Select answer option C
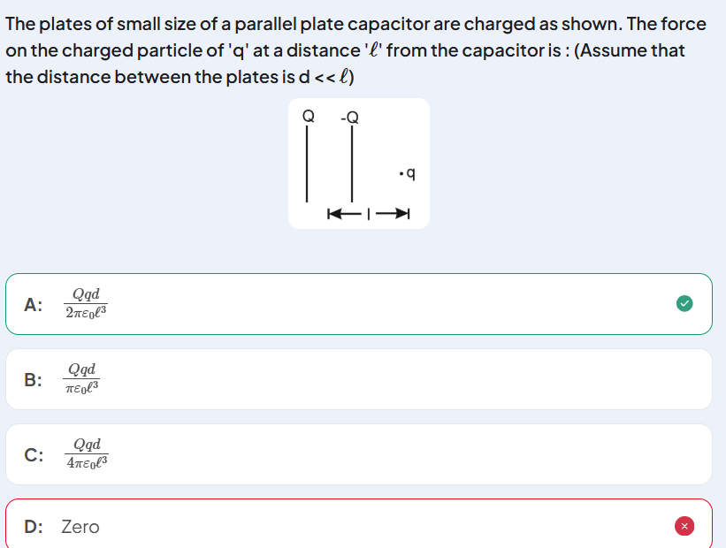 point(359,454)
